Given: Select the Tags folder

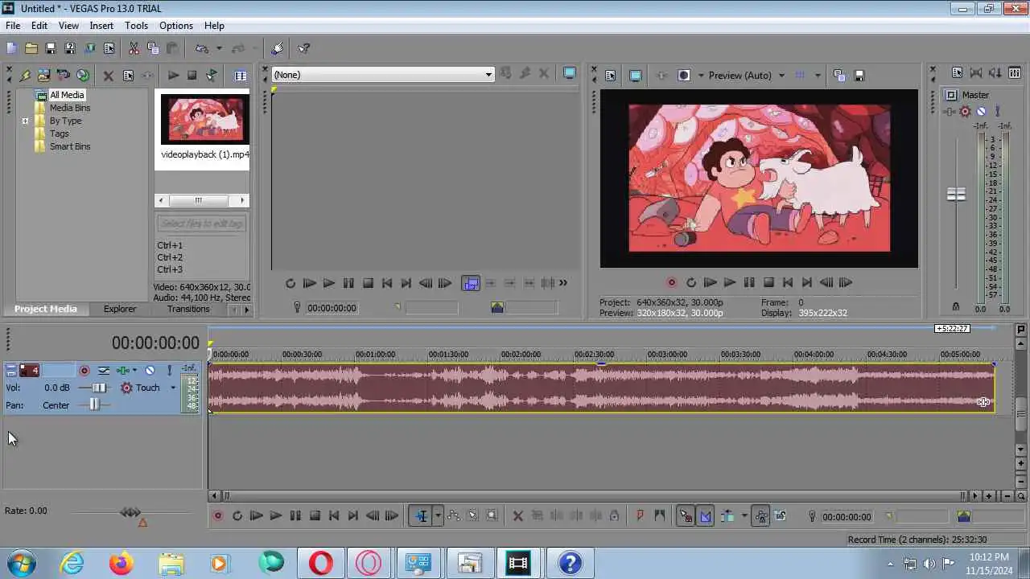Looking at the screenshot, I should tap(60, 133).
